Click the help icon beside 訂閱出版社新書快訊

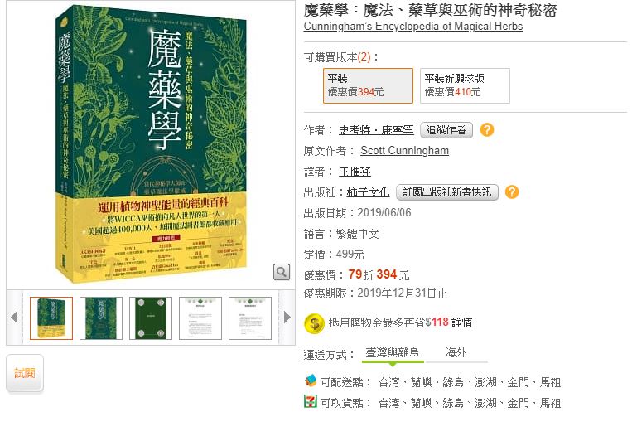click(512, 192)
